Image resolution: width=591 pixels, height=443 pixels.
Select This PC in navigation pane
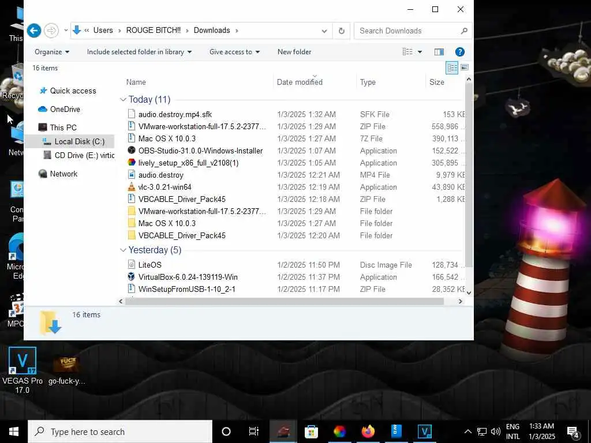pyautogui.click(x=57, y=127)
